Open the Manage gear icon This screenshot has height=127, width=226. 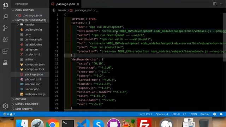5,106
